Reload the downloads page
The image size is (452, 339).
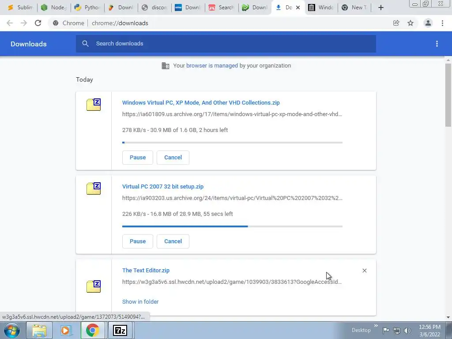point(38,23)
